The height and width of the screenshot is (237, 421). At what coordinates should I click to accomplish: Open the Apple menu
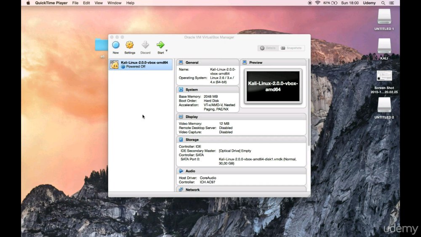pyautogui.click(x=28, y=3)
